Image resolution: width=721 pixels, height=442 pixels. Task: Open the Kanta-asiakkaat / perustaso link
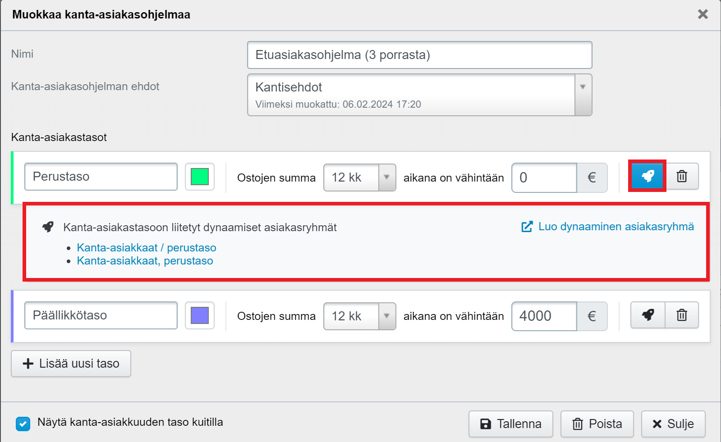pos(147,248)
